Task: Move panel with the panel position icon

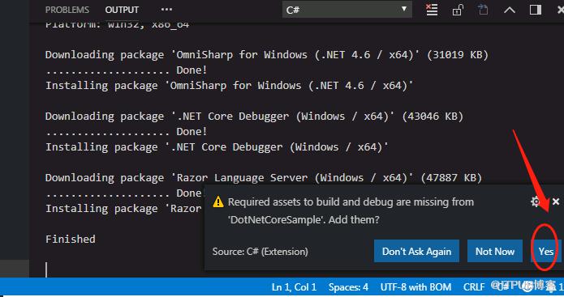Action: coord(536,10)
